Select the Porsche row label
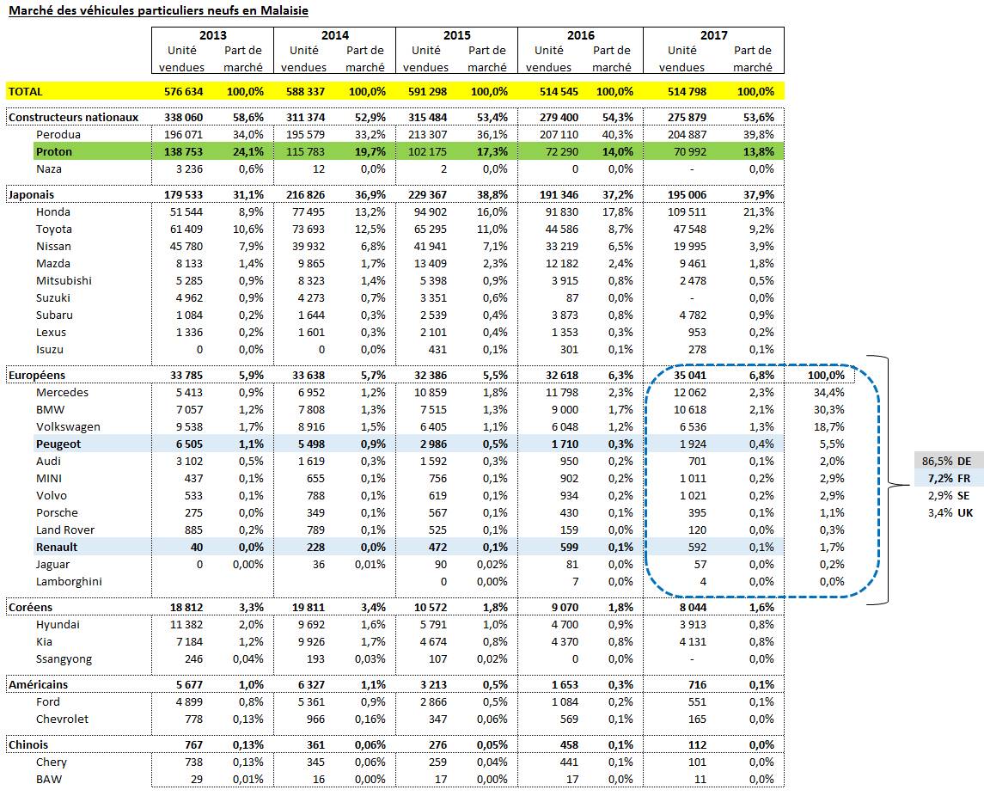984x796 pixels. point(57,513)
